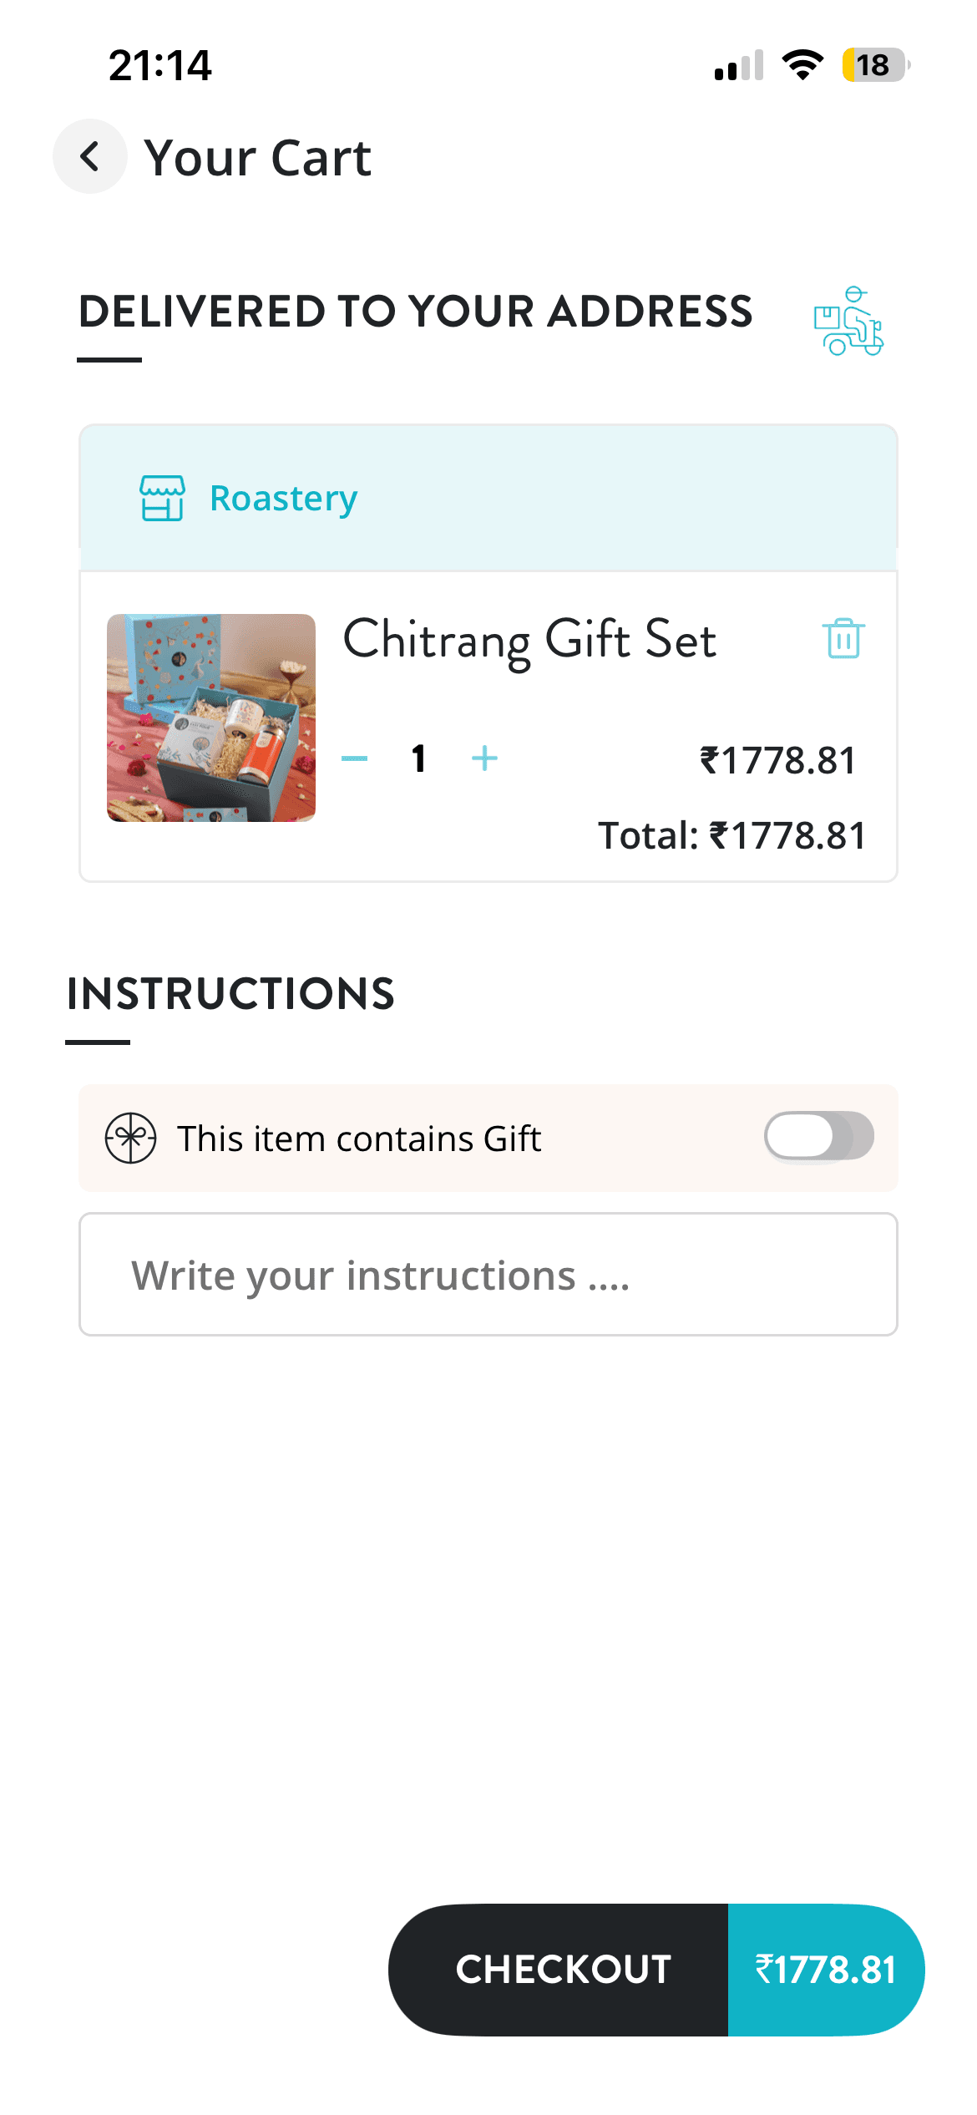Tap the Instructions section heading

coord(230,994)
